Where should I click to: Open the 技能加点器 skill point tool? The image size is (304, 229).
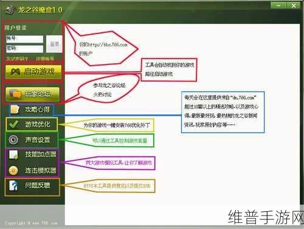coord(32,155)
